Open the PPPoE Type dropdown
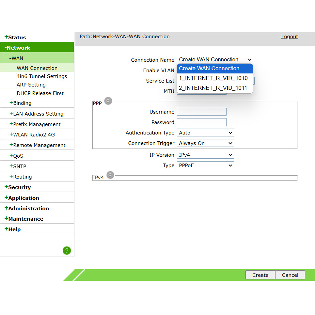 pyautogui.click(x=205, y=165)
